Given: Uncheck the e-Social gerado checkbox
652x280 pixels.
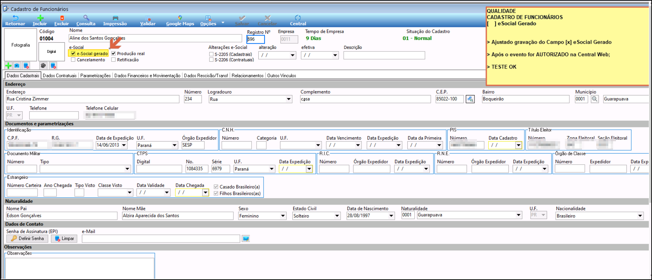Looking at the screenshot, I should pos(73,53).
